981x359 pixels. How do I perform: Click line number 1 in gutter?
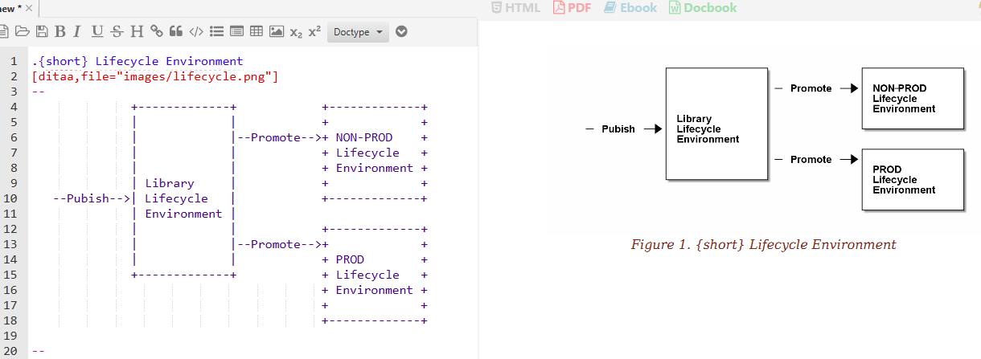pos(14,61)
